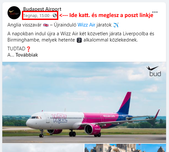This screenshot has height=152, width=169.
Task: Open the bottom-right building photo thumbnail
Action: 125,148
